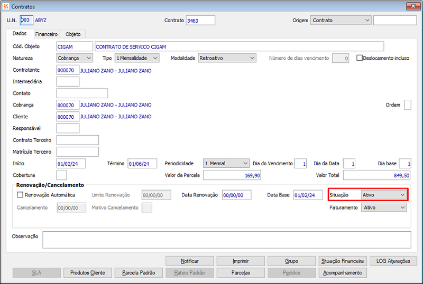423x284 pixels.
Task: Click the Cliente code field
Action: coord(68,117)
